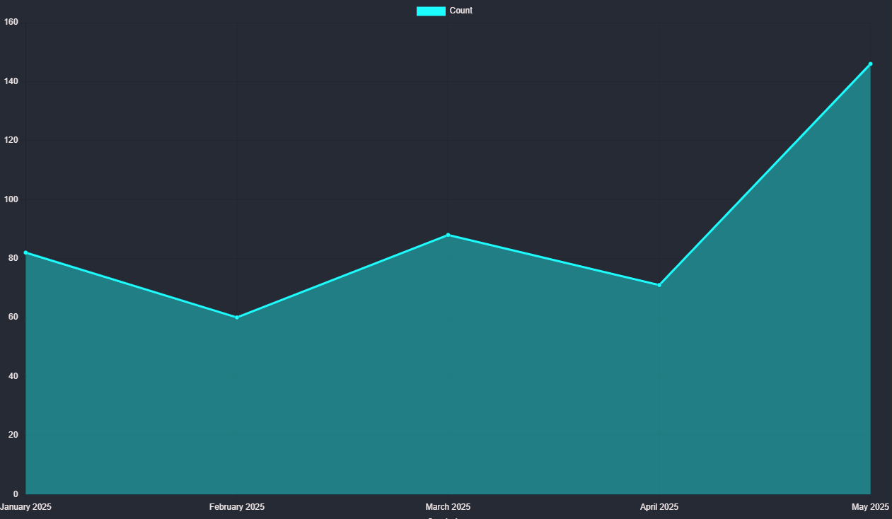Viewport: 892px width, 519px height.
Task: Click the February 2025 axis label
Action: coord(237,507)
